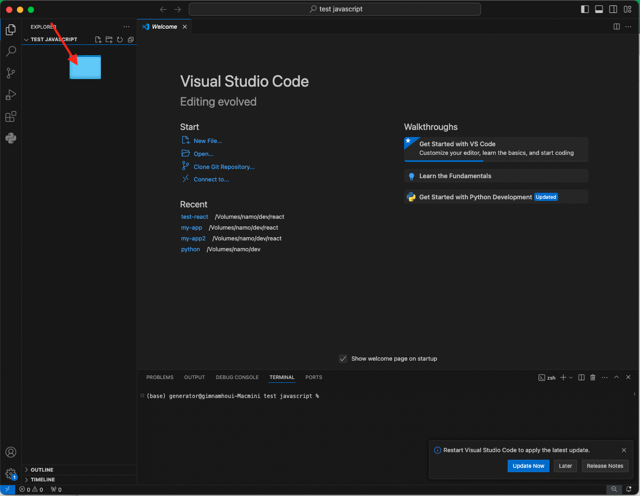Screen dimensions: 640x496
Task: Open Customize Layout icon
Action: click(x=628, y=9)
